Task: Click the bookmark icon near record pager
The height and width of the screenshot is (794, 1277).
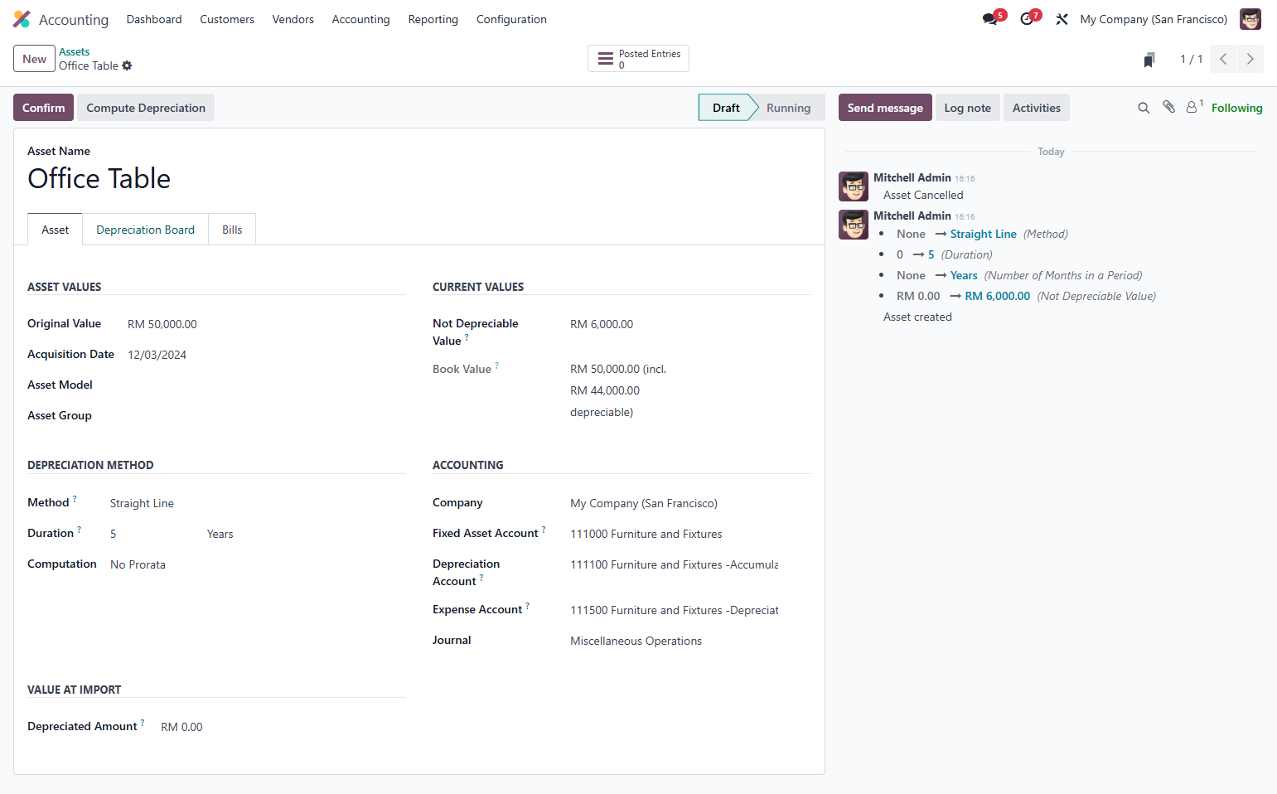Action: (1149, 60)
